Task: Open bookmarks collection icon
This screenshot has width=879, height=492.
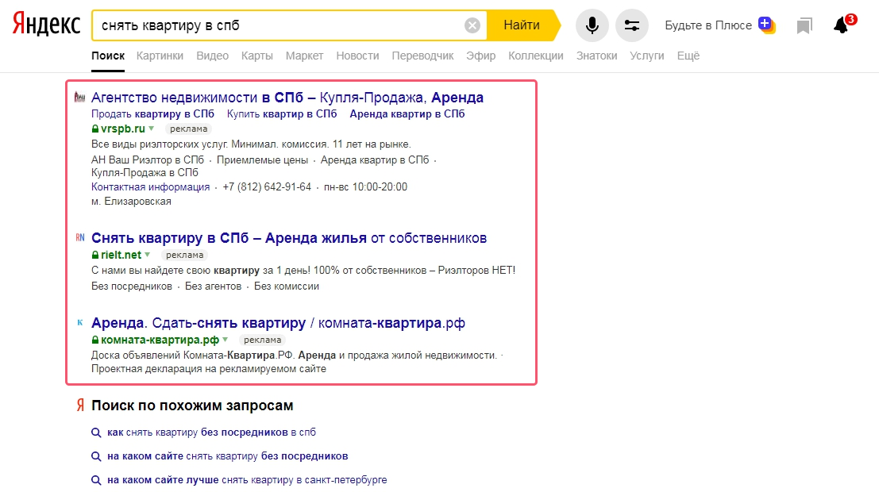Action: click(x=804, y=26)
